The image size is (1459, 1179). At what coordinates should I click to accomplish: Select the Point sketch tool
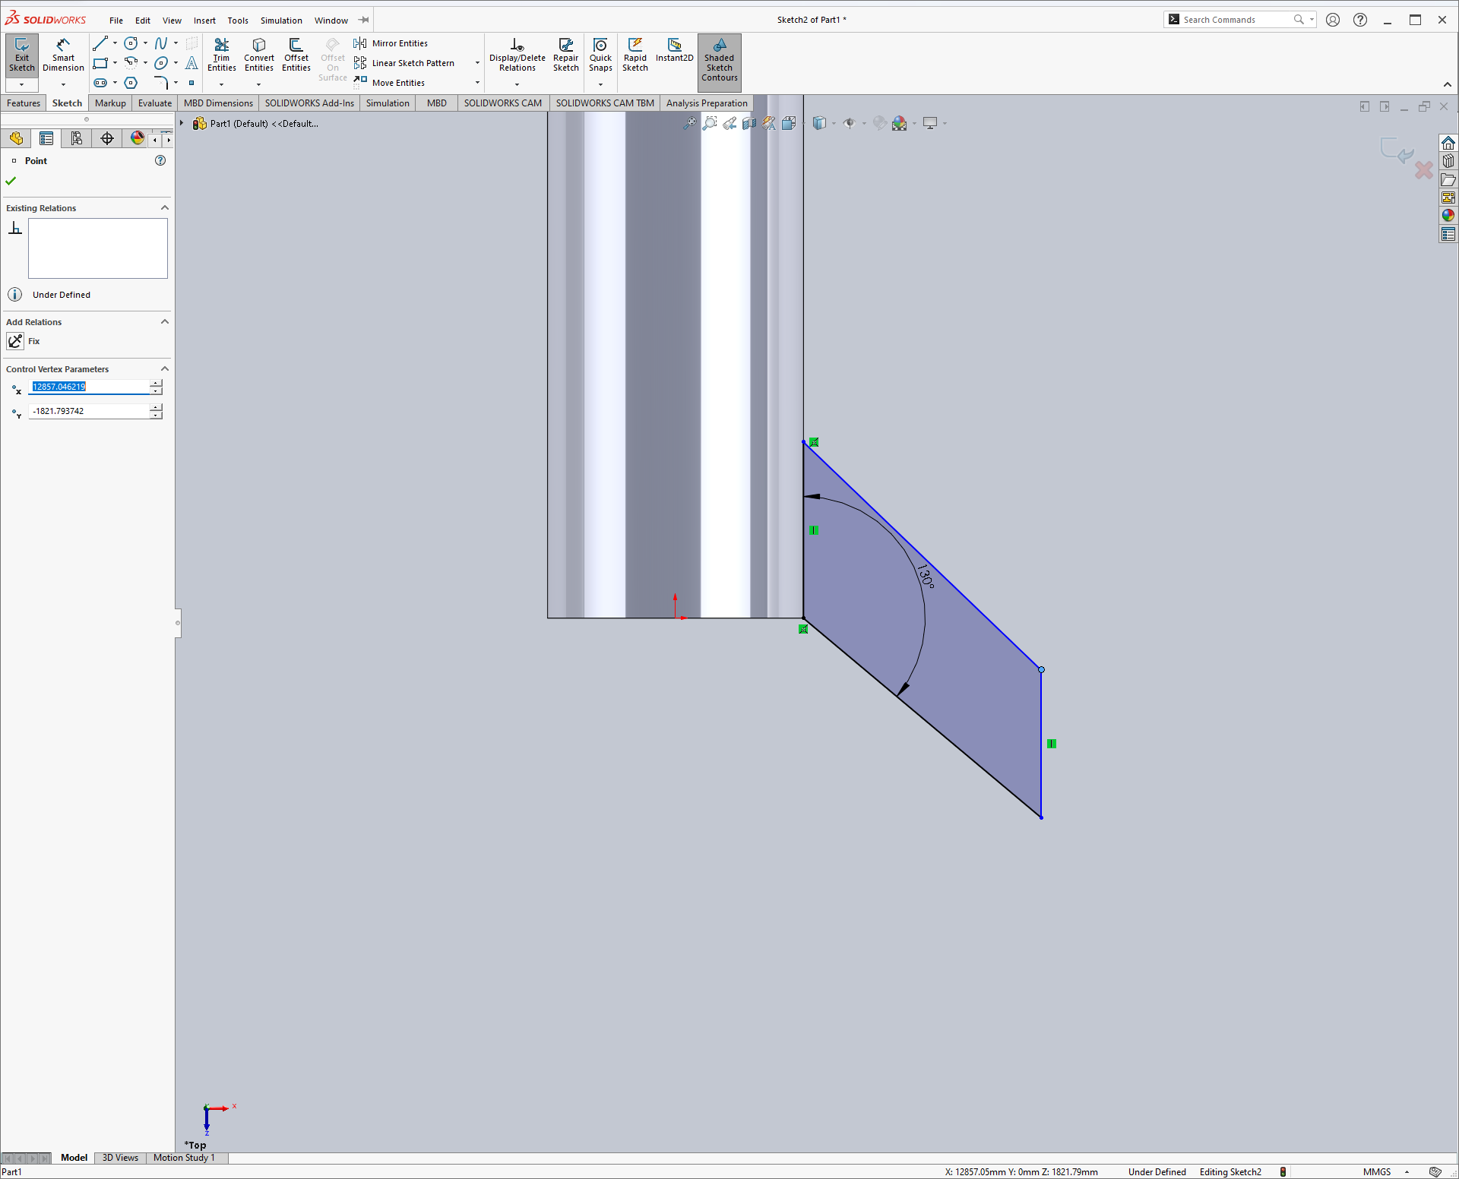[x=191, y=83]
